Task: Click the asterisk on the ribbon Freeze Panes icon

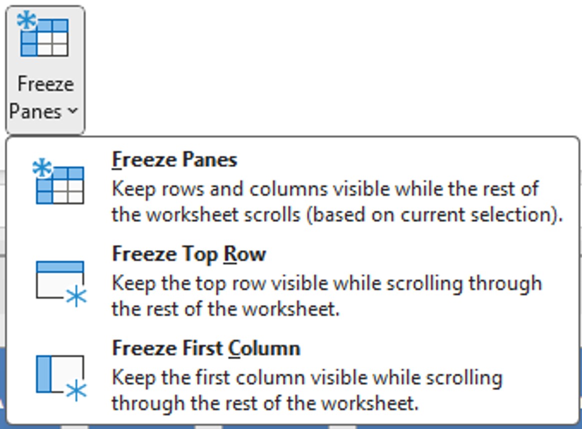Action: (x=26, y=21)
